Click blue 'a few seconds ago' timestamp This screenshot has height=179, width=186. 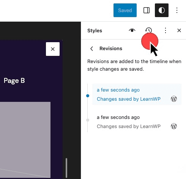118,90
